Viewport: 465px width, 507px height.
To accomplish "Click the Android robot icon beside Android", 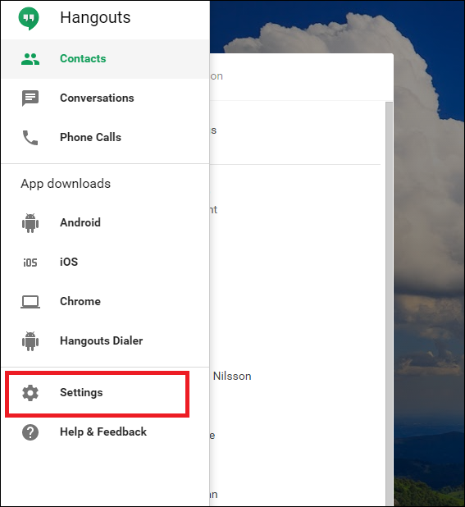I will point(30,223).
